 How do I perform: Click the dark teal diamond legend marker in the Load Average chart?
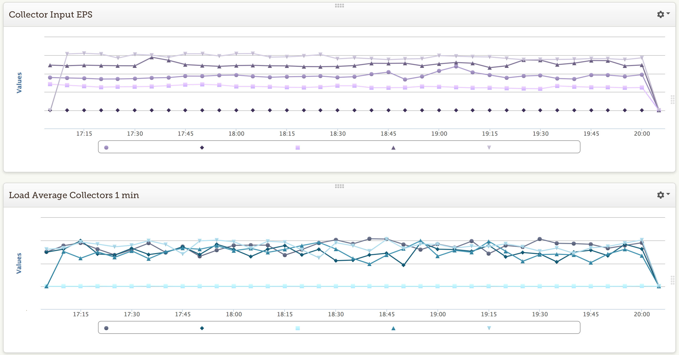202,328
